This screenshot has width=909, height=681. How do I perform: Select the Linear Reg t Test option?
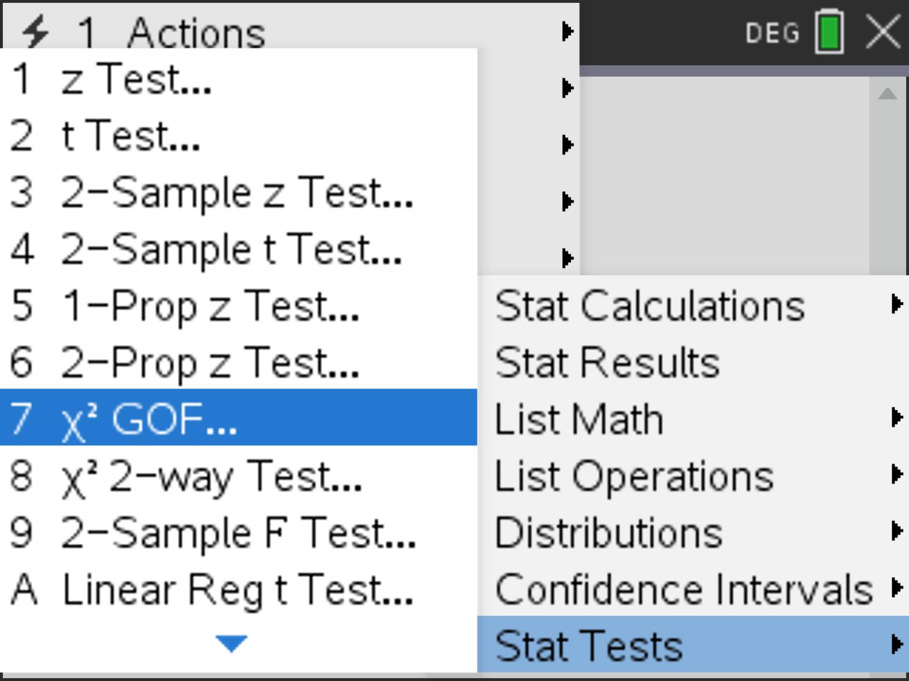(237, 589)
